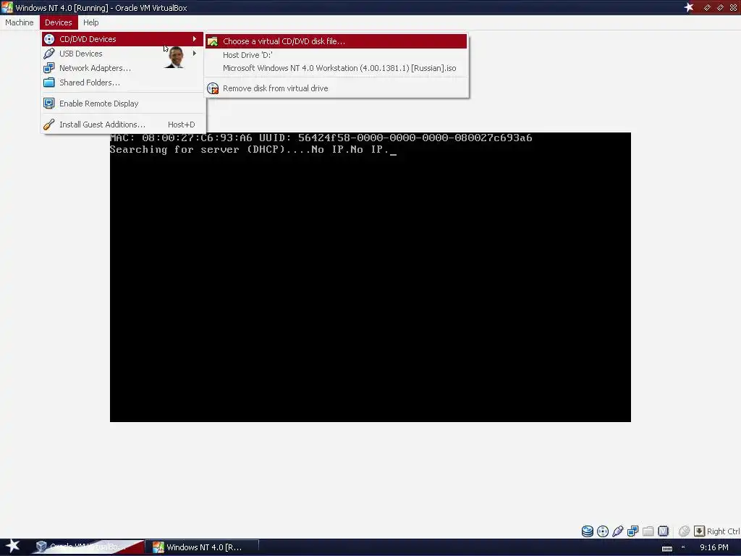This screenshot has width=741, height=556.
Task: Click the virtualization chip status icon
Action: point(663,531)
